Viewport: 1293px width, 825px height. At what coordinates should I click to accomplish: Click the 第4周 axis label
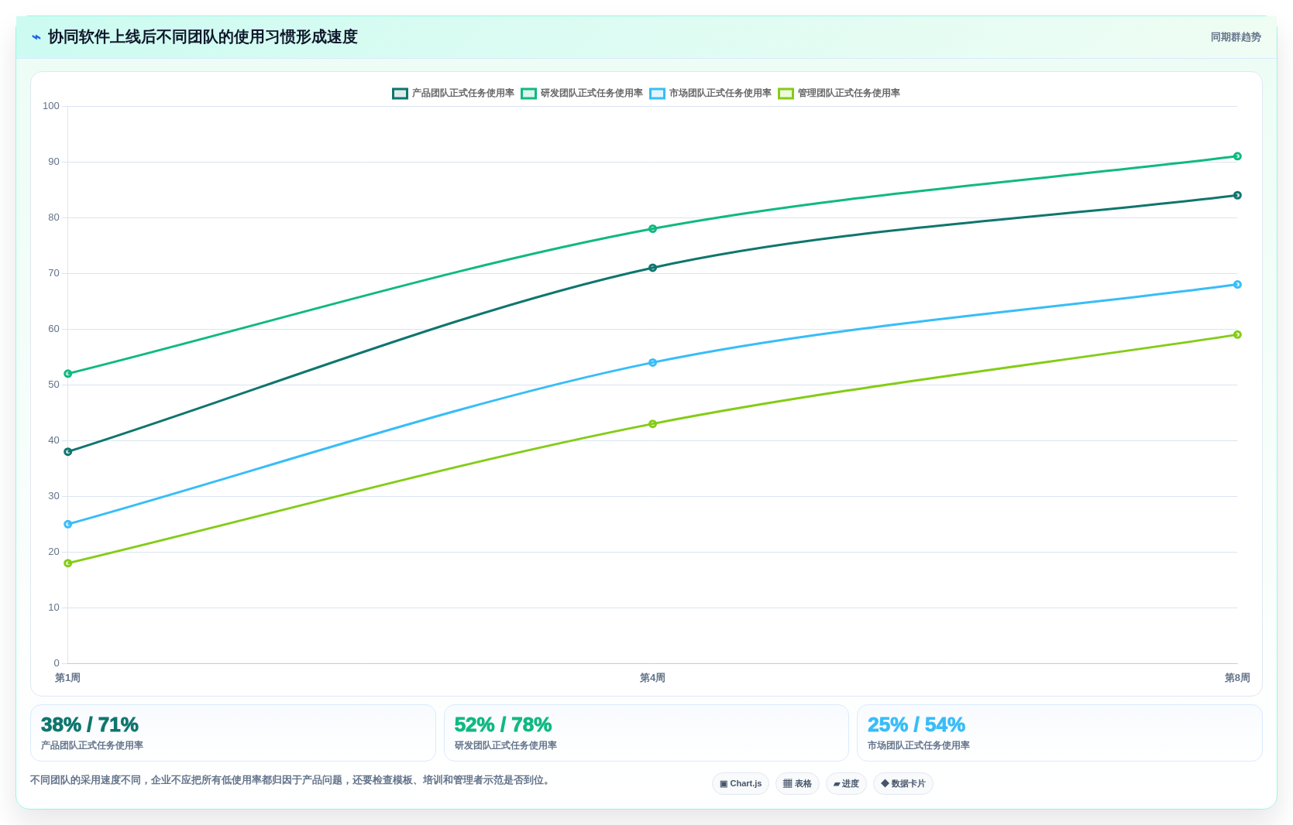(x=652, y=678)
